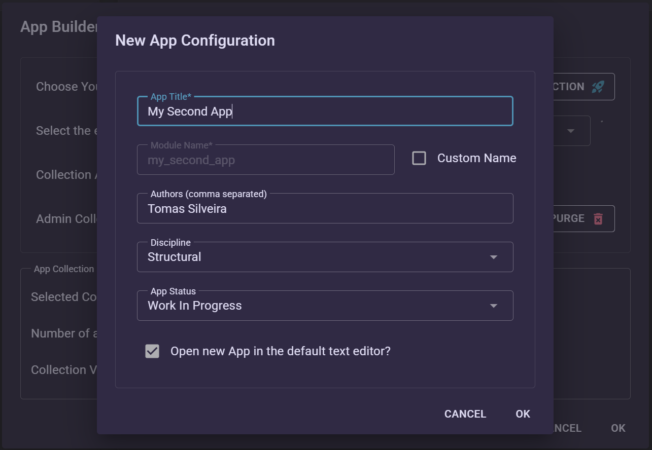
Task: Cancel the New App Configuration dialog
Action: pos(465,414)
